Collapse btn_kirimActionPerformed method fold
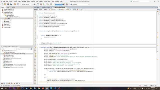 click(37, 47)
